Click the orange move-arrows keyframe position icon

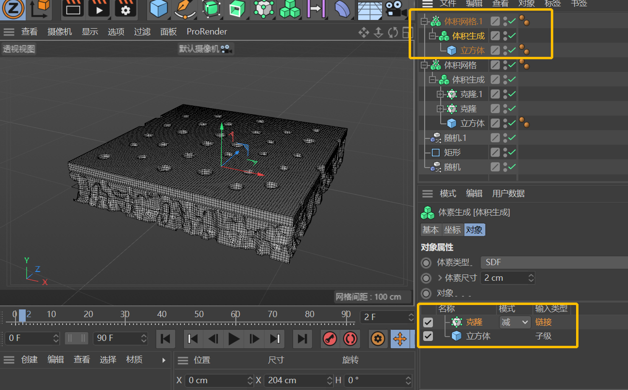click(400, 338)
